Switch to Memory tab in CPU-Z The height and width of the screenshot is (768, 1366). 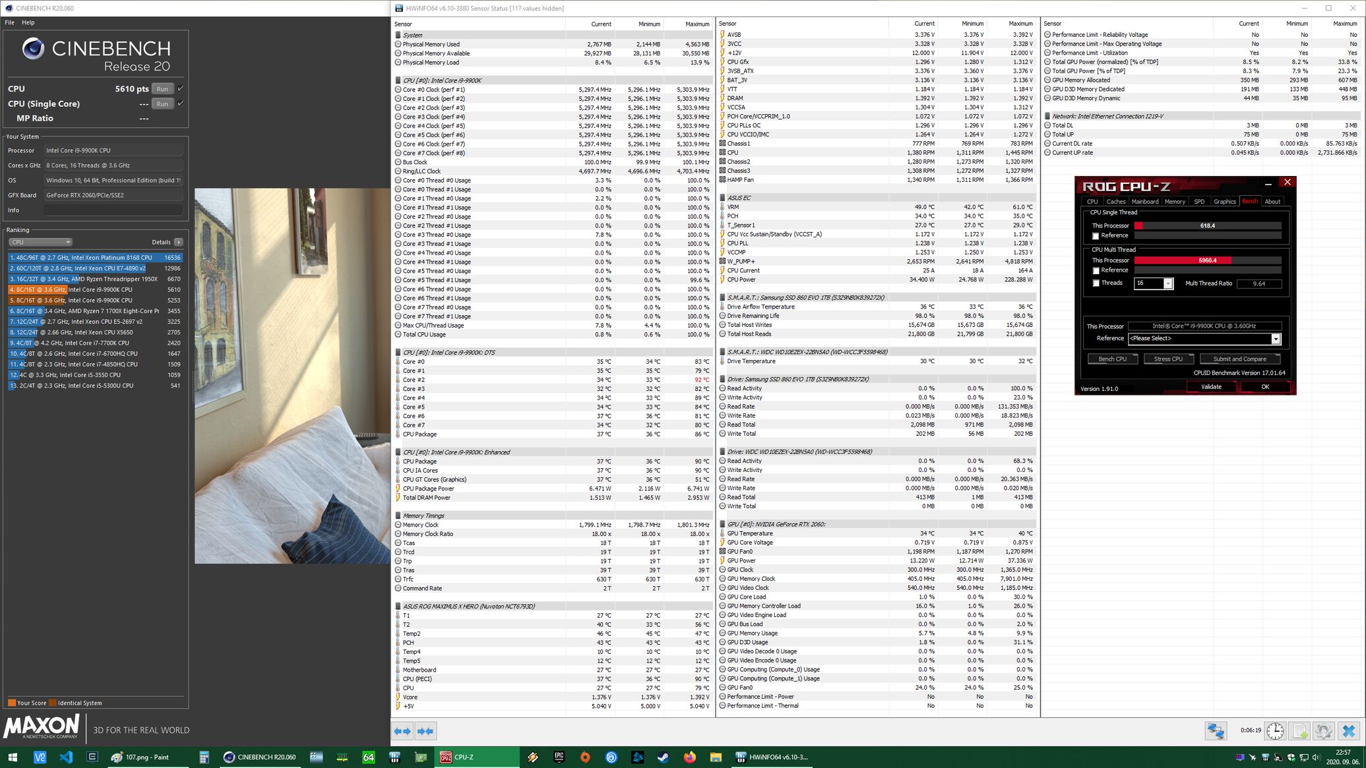click(x=1175, y=202)
